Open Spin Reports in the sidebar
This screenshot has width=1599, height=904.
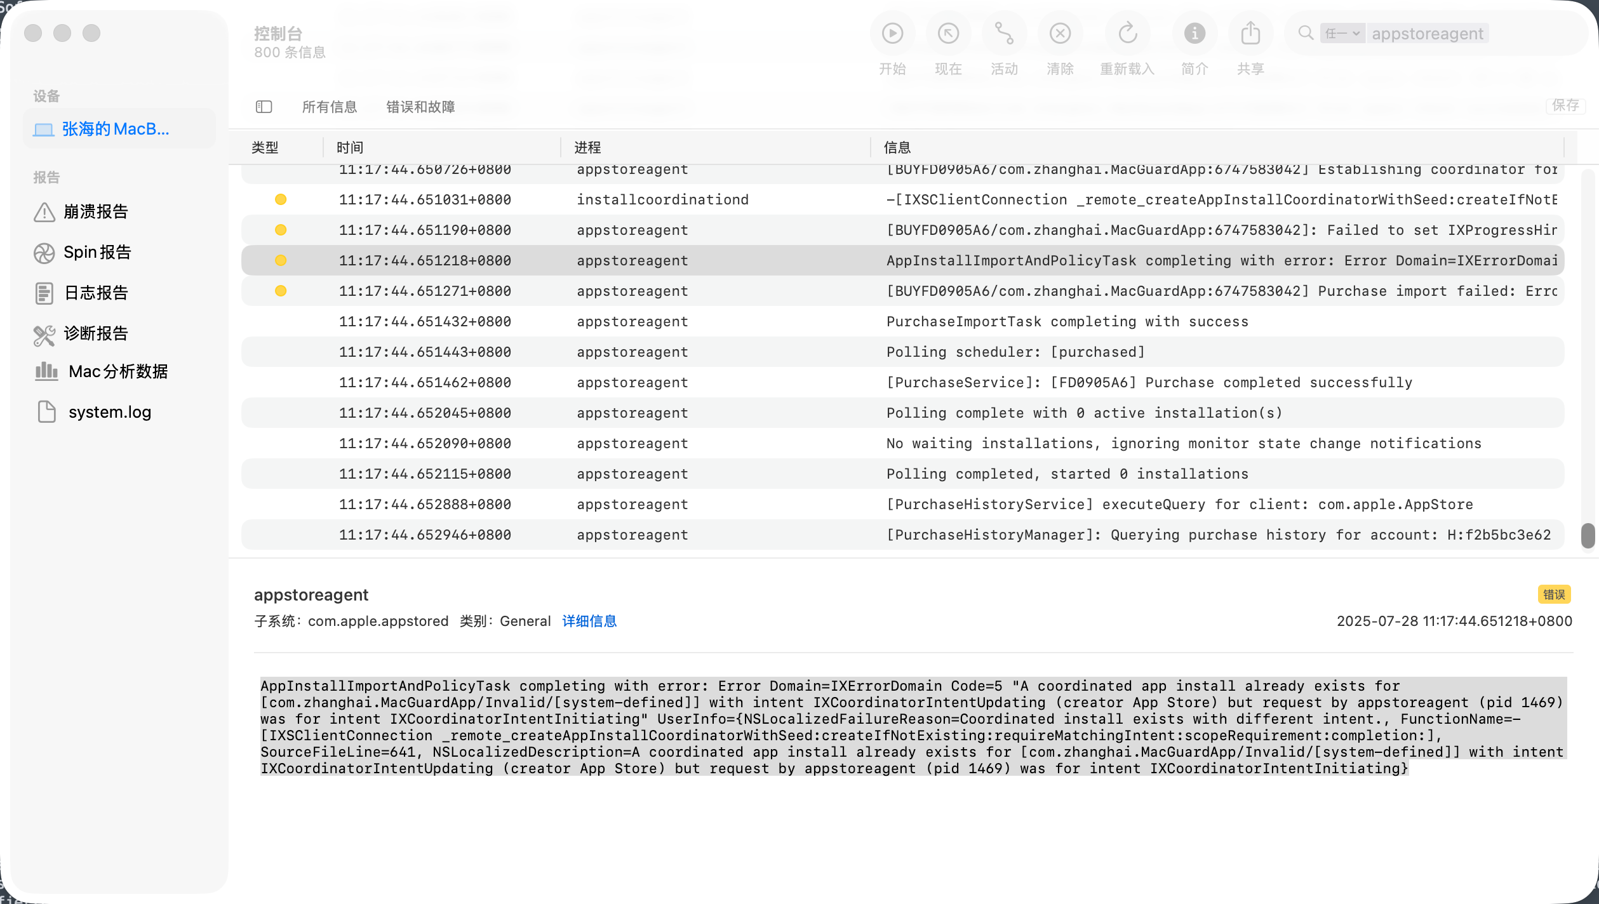coord(97,252)
